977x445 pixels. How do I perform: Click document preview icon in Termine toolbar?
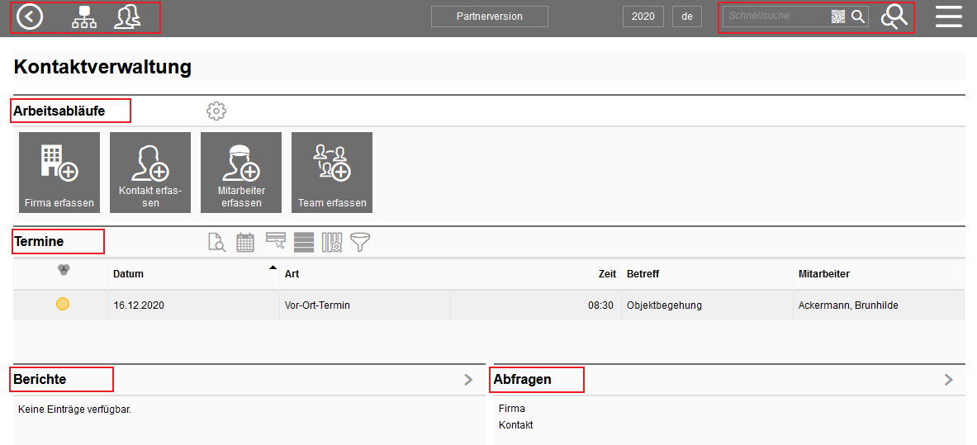pyautogui.click(x=216, y=242)
